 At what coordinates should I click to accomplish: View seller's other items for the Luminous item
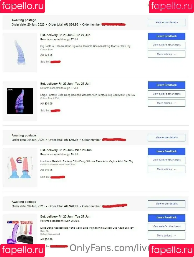[x=167, y=160]
